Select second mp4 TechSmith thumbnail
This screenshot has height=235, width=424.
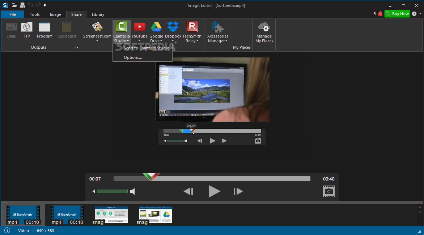tap(67, 215)
